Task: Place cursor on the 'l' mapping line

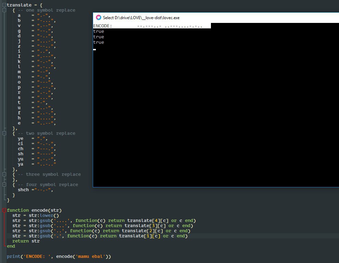Action: pyautogui.click(x=37, y=67)
